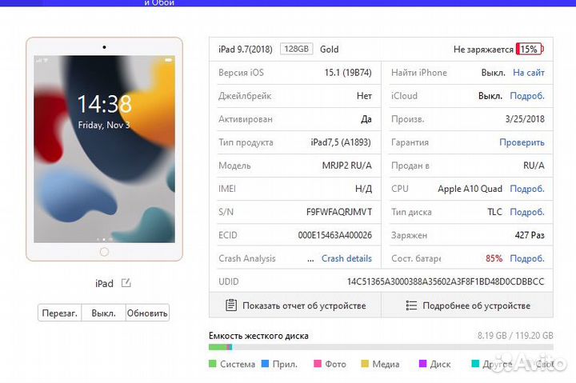The image size is (576, 383).
Task: Click the Емкость жесткого диска heading
Action: 258,336
